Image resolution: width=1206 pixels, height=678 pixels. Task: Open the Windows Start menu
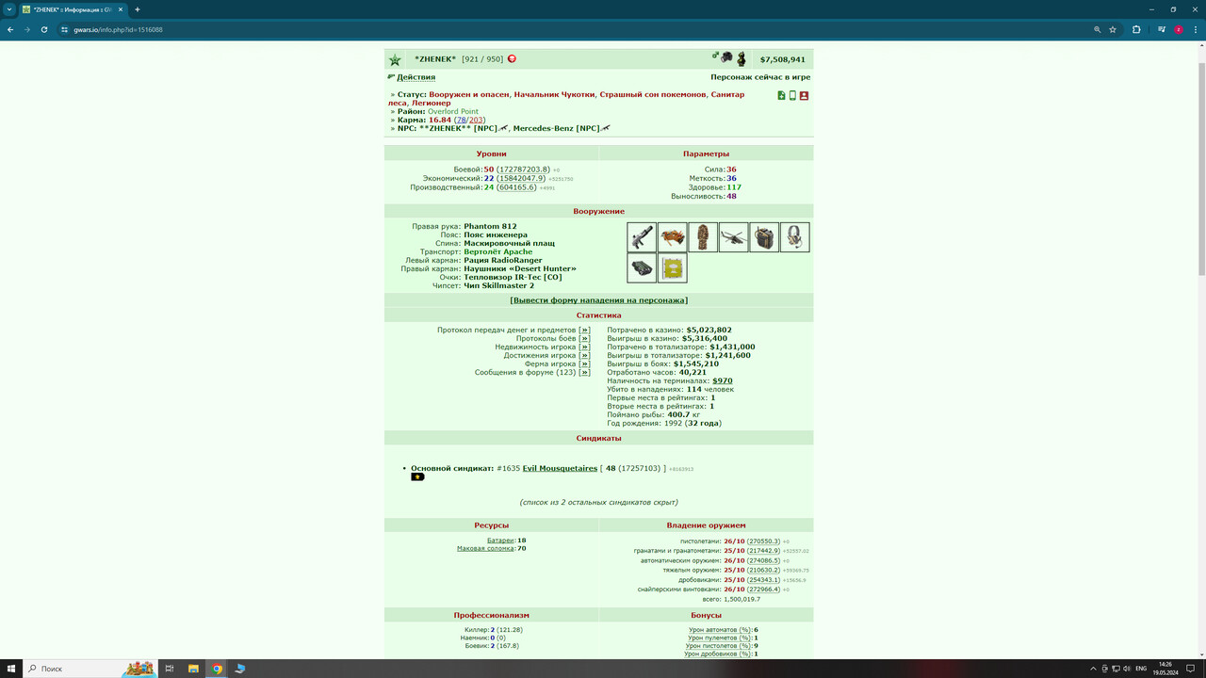(x=10, y=669)
